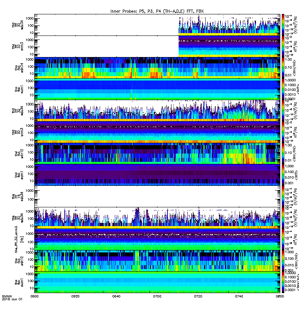Click the the fff 16 edc34 panel label
Screen dimensions: 299x319
18,196
